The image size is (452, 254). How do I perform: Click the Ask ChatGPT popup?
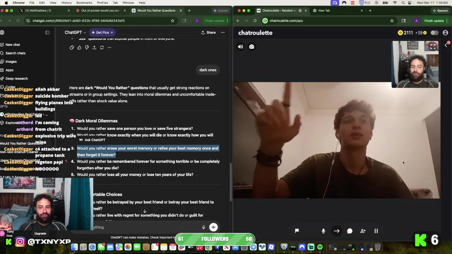pyautogui.click(x=93, y=140)
